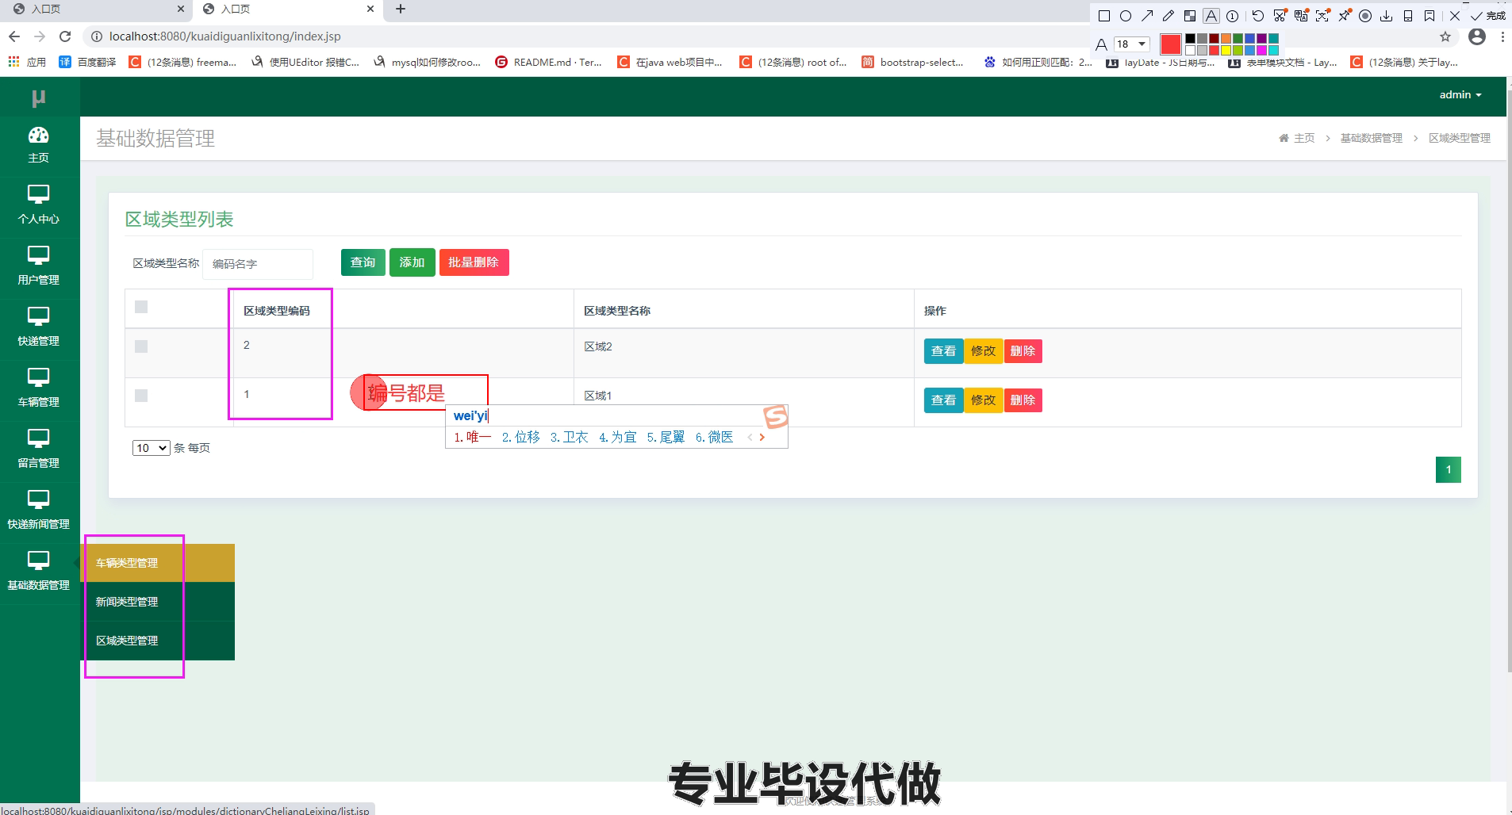Open 用户管理 in the sidebar

coord(39,266)
